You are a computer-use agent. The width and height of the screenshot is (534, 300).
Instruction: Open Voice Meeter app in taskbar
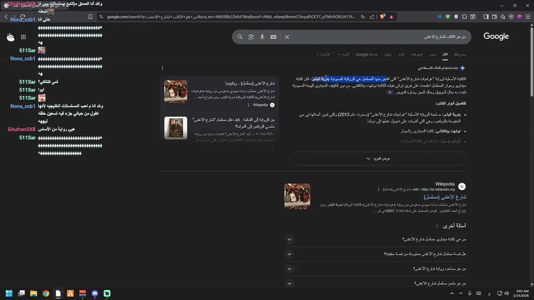click(x=83, y=293)
